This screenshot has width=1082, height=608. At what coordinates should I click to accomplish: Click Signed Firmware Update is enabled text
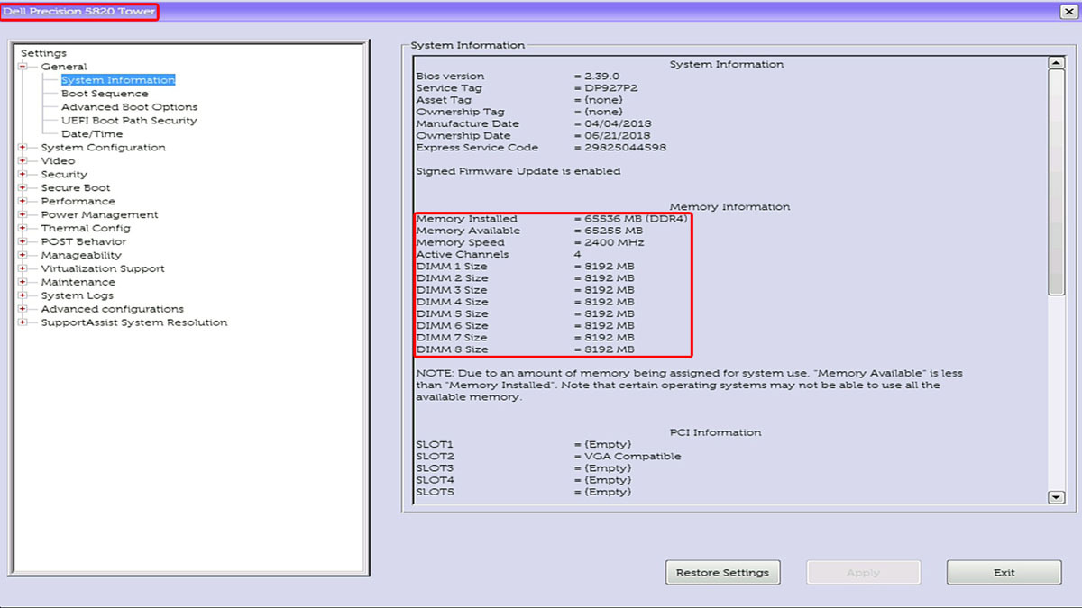(x=518, y=171)
